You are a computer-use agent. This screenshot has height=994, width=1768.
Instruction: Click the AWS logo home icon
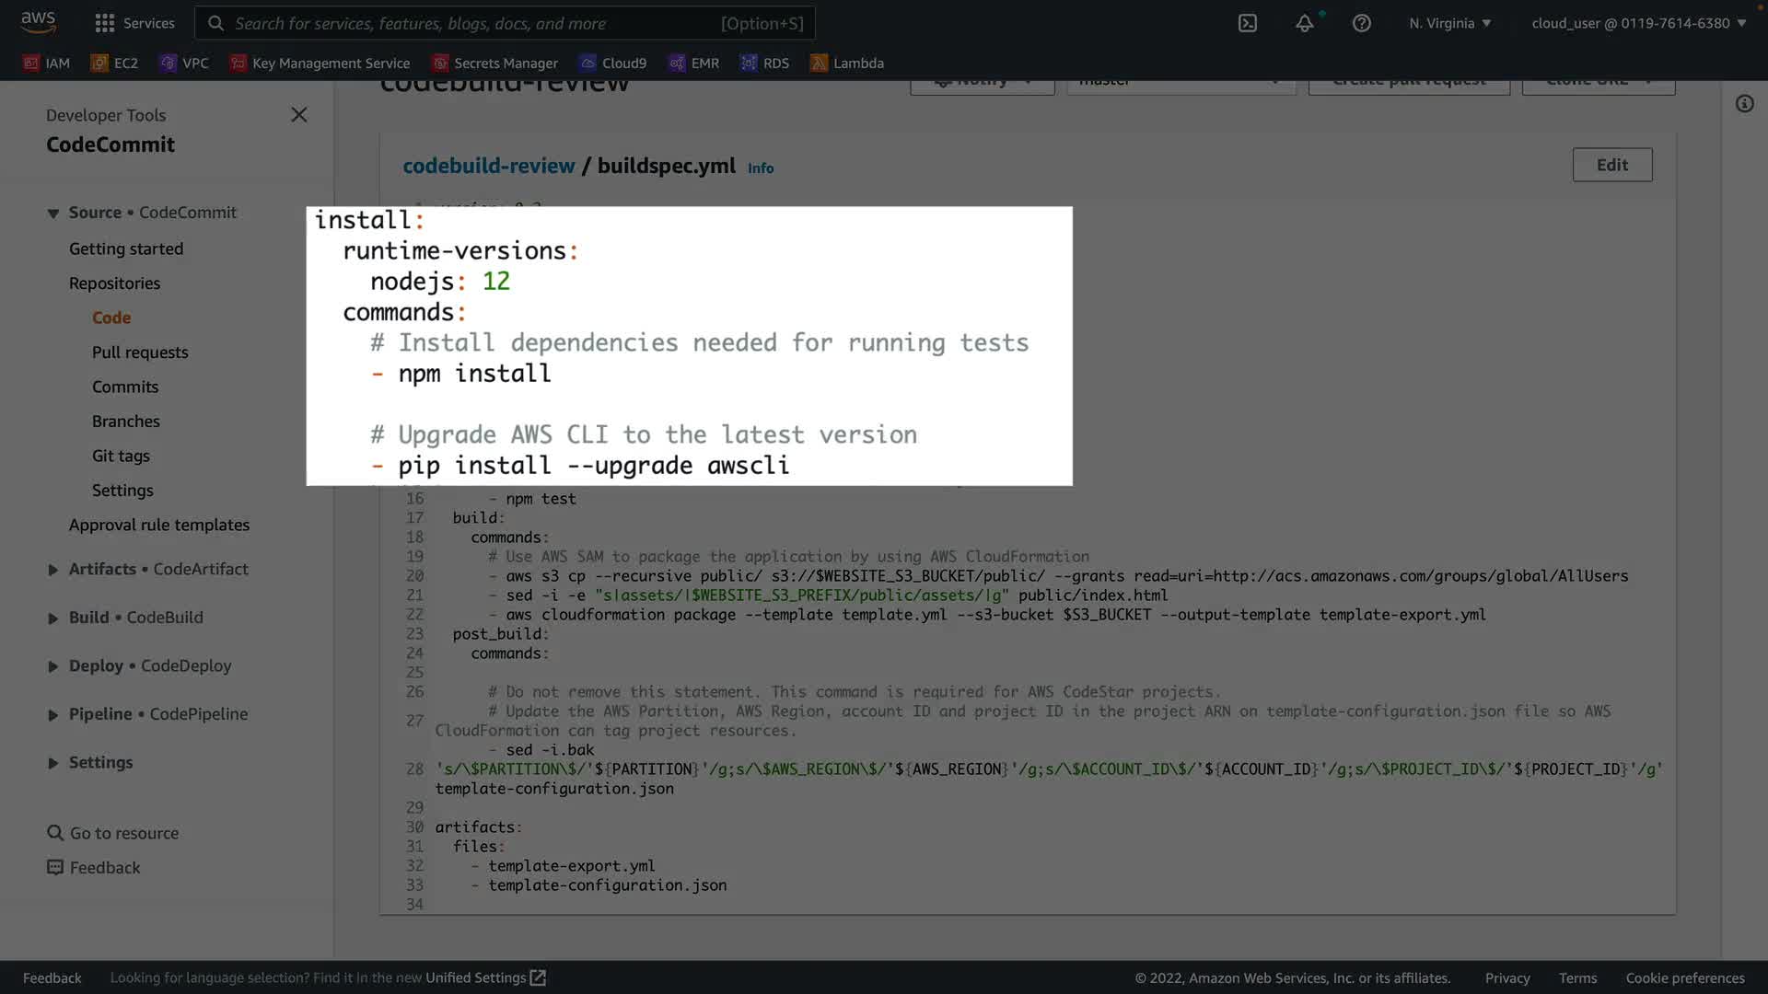coord(38,21)
